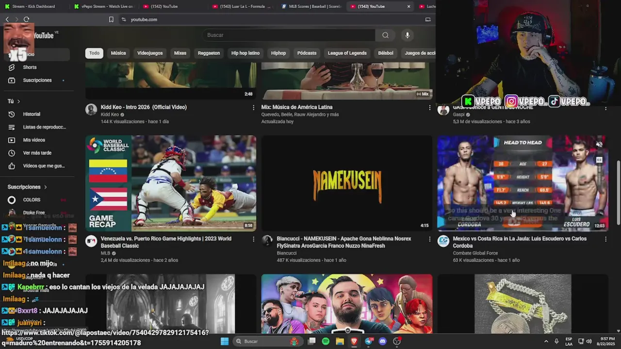Image resolution: width=621 pixels, height=349 pixels.
Task: Open Windows Start menu
Action: [x=225, y=341]
